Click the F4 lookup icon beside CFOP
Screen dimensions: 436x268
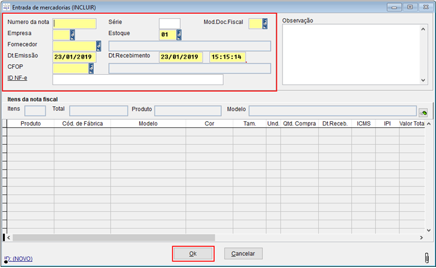click(91, 68)
